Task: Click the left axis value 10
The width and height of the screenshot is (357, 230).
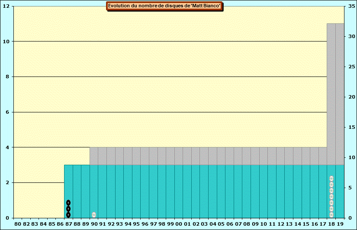Action: tap(7, 42)
